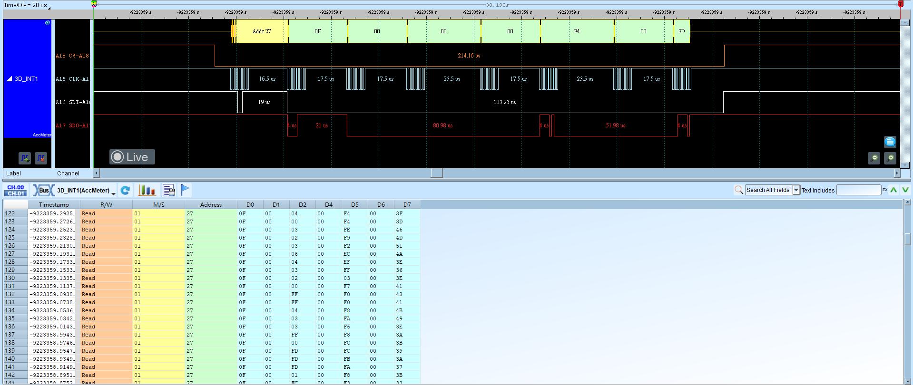Screen dimensions: 913x385
Task: Click the blue flag marker icon
Action: pos(185,190)
